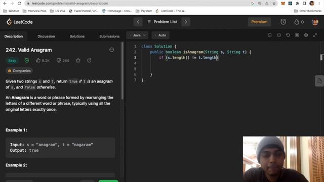Reset code to default icon
Image resolution: width=324 pixels, height=182 pixels.
pos(288,35)
